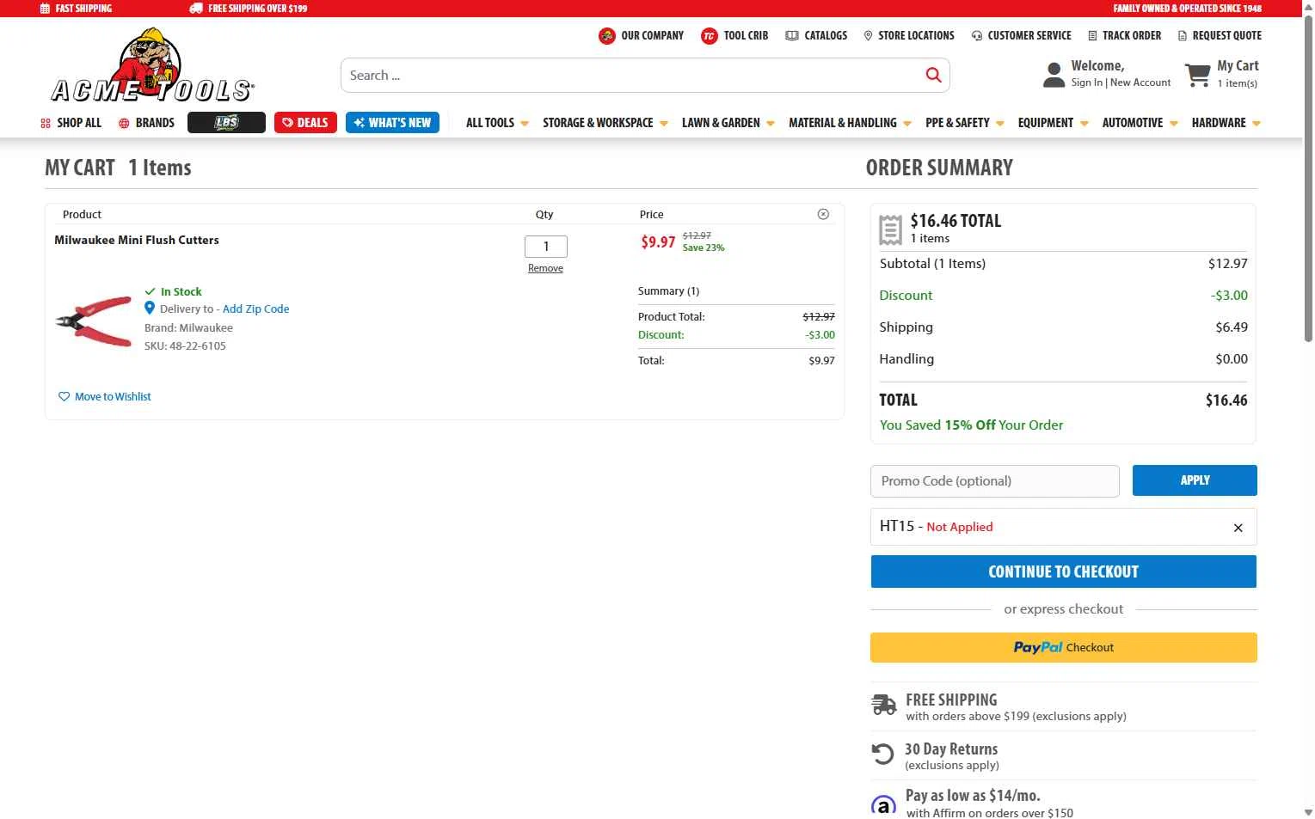
Task: Click the Fast Shipping banner calendar icon
Action: (x=46, y=9)
